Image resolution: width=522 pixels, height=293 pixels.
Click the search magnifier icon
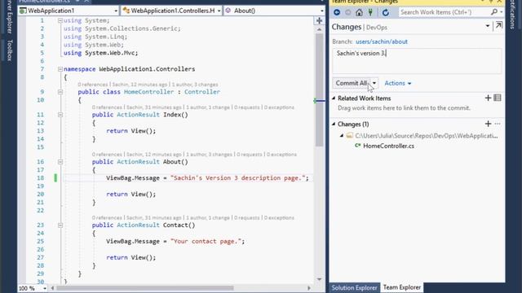point(494,12)
